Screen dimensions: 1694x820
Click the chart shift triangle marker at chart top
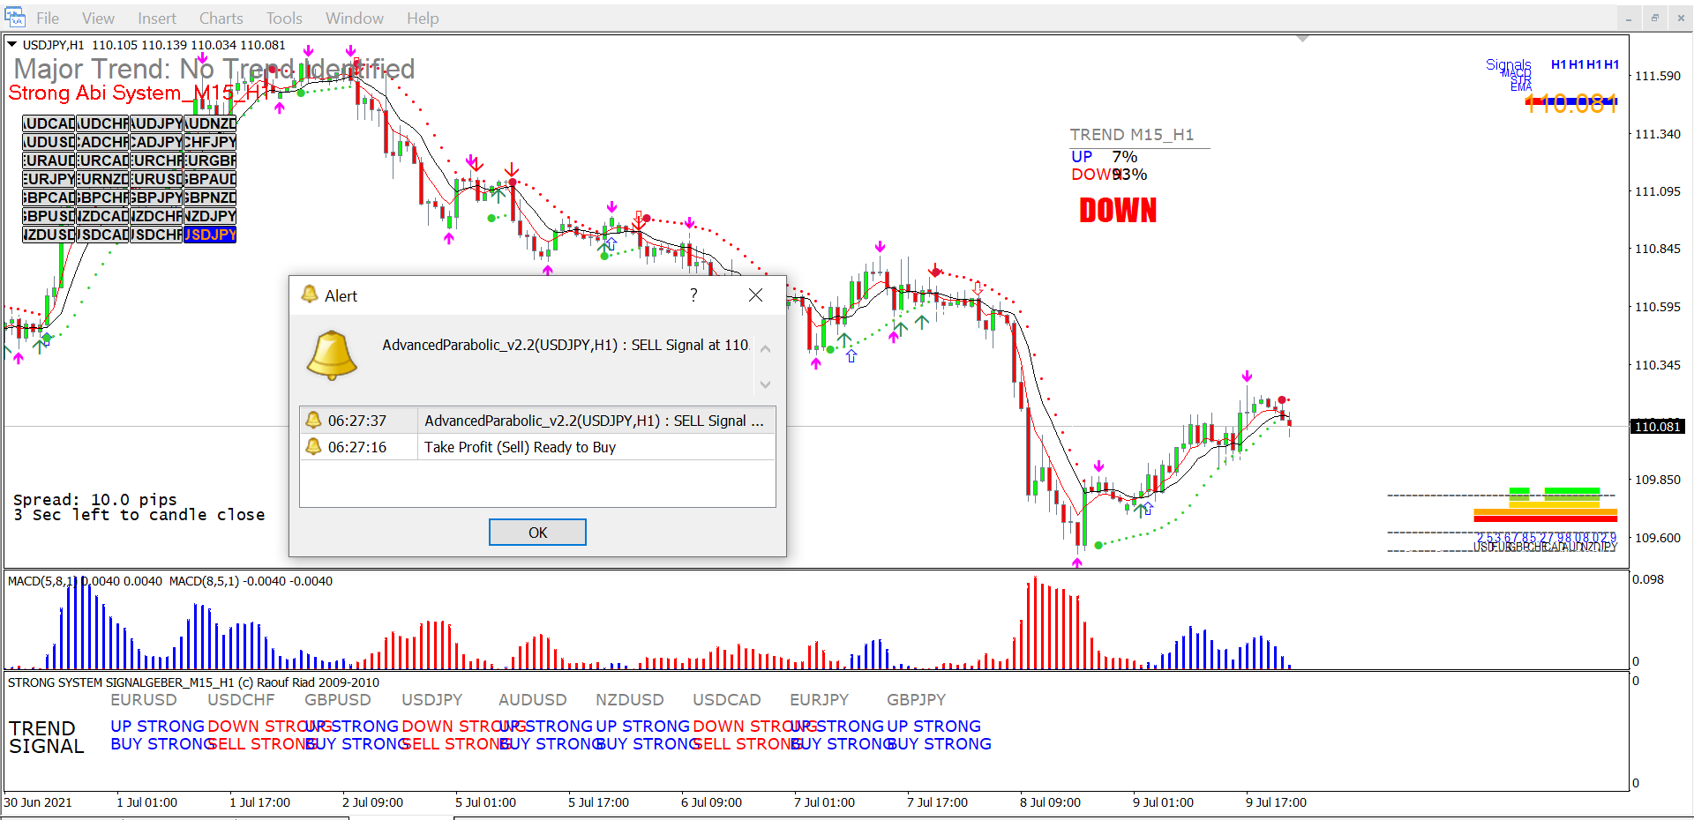pyautogui.click(x=1302, y=39)
